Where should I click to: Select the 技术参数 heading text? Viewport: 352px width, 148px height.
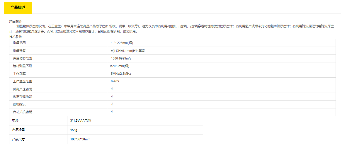click(x=16, y=37)
